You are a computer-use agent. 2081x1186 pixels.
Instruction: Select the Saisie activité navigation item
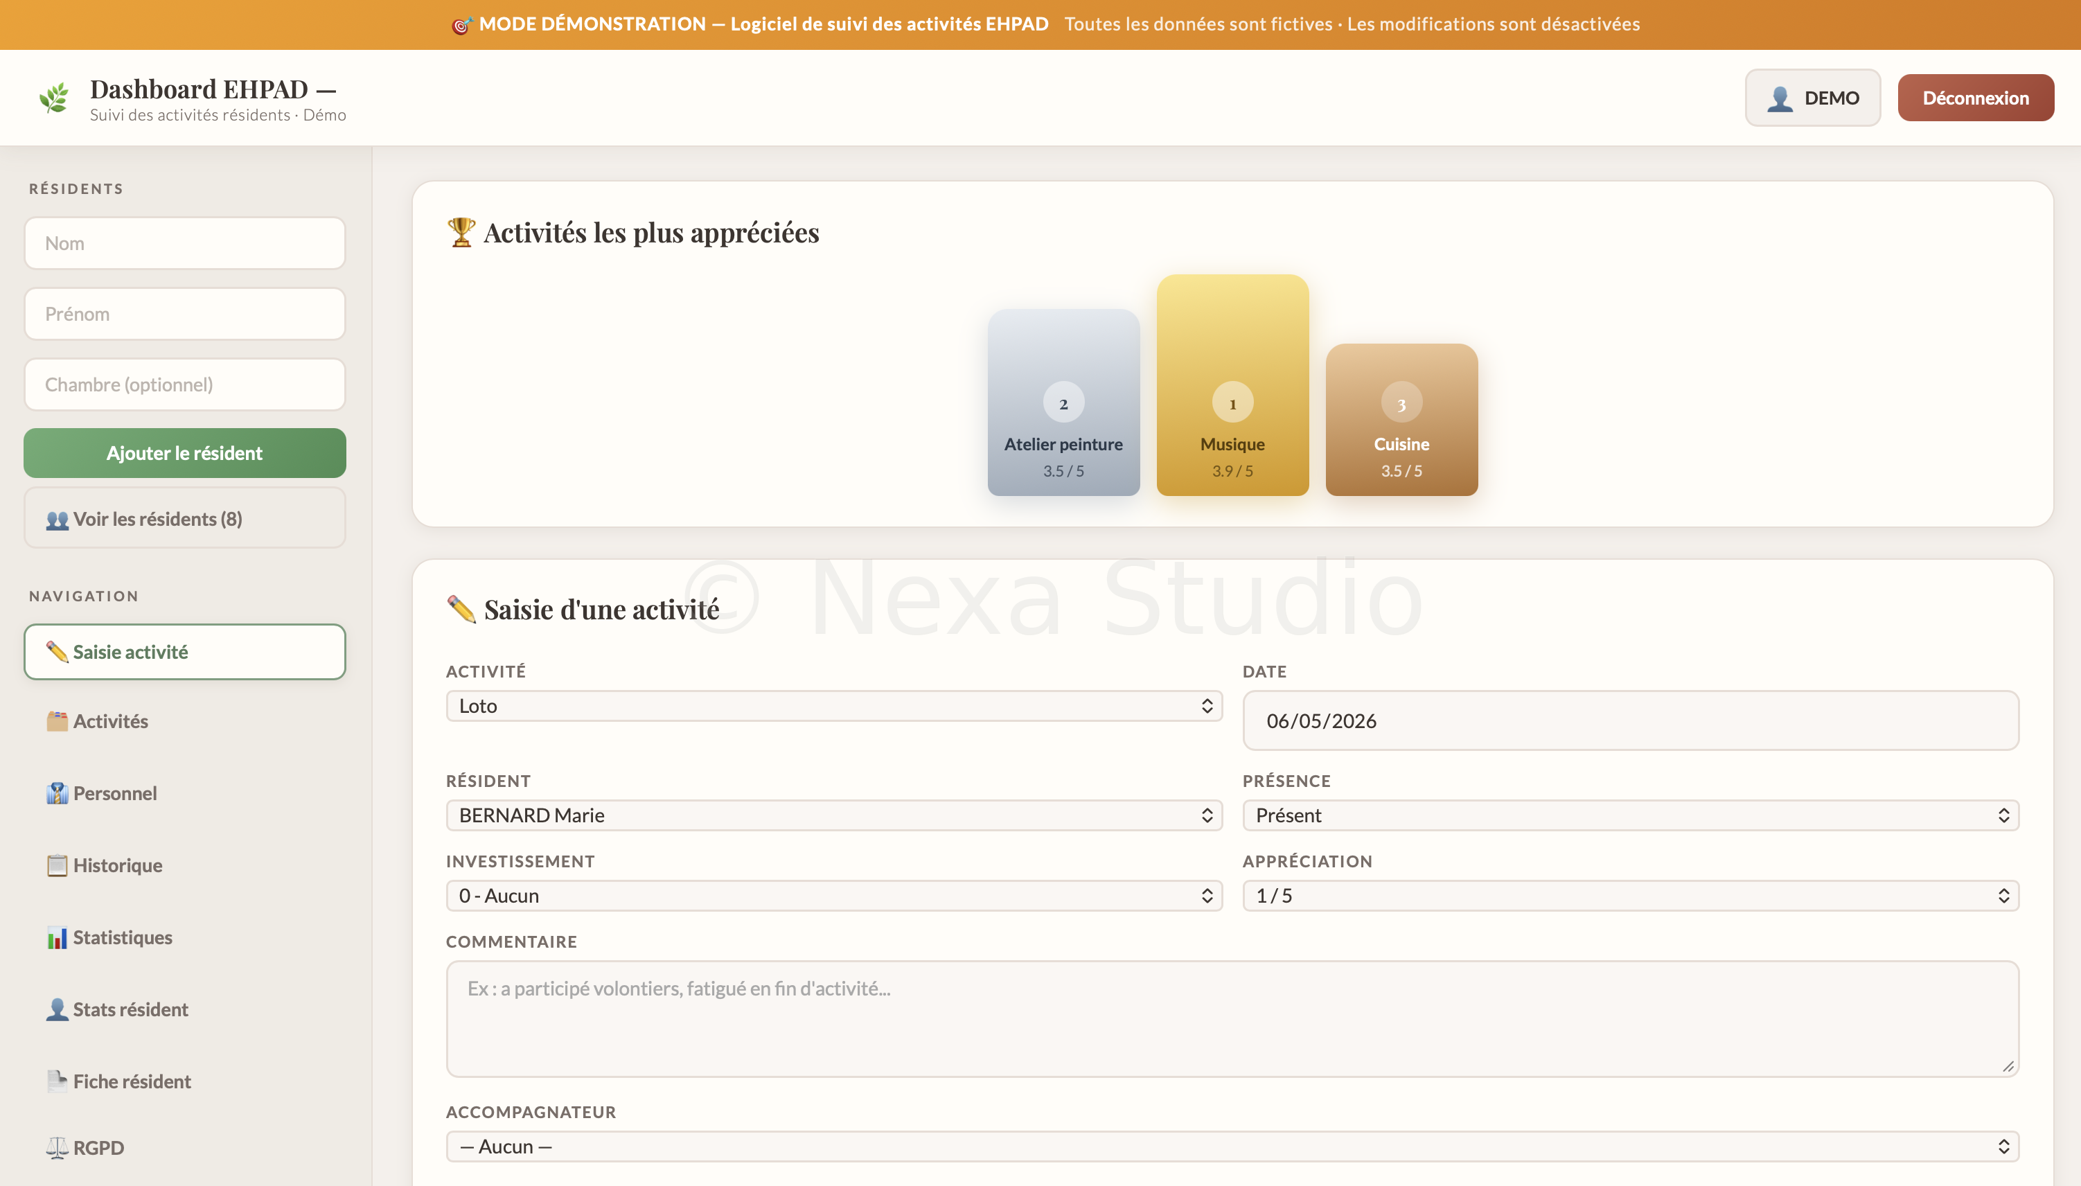point(185,652)
